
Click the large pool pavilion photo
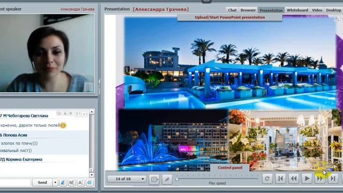click(230, 63)
